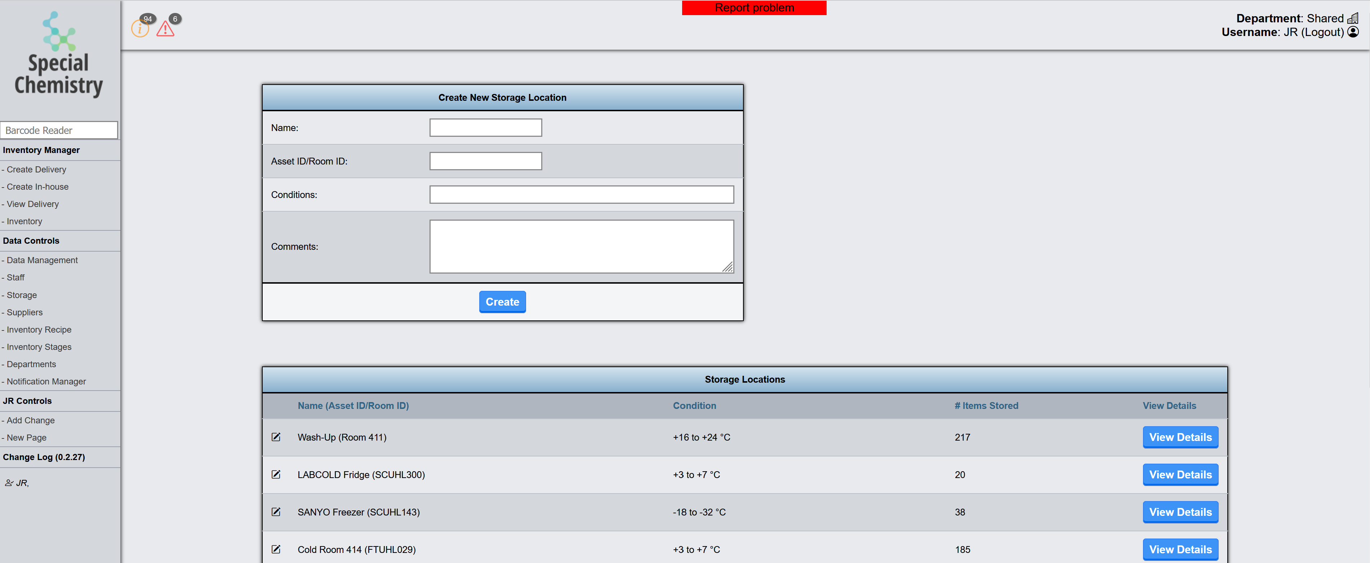Click the info notifications icon showing 94
Viewport: 1370px width, 563px height.
[140, 28]
